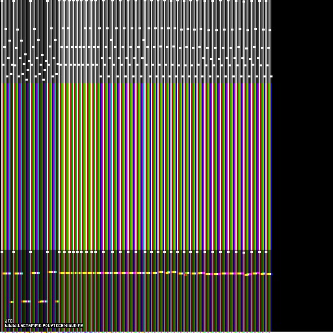Click the long yellow-magenta horizontal line in the dark band

click(137, 273)
